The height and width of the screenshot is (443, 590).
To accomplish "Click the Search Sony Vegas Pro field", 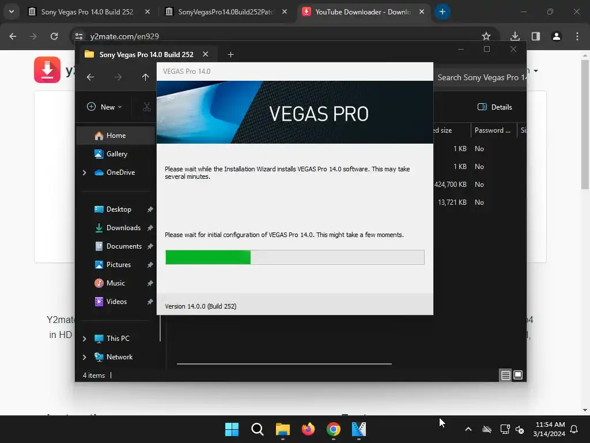I will coord(481,77).
